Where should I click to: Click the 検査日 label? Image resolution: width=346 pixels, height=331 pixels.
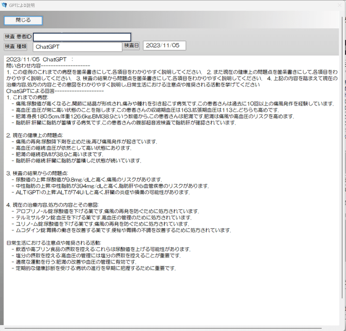click(x=131, y=45)
